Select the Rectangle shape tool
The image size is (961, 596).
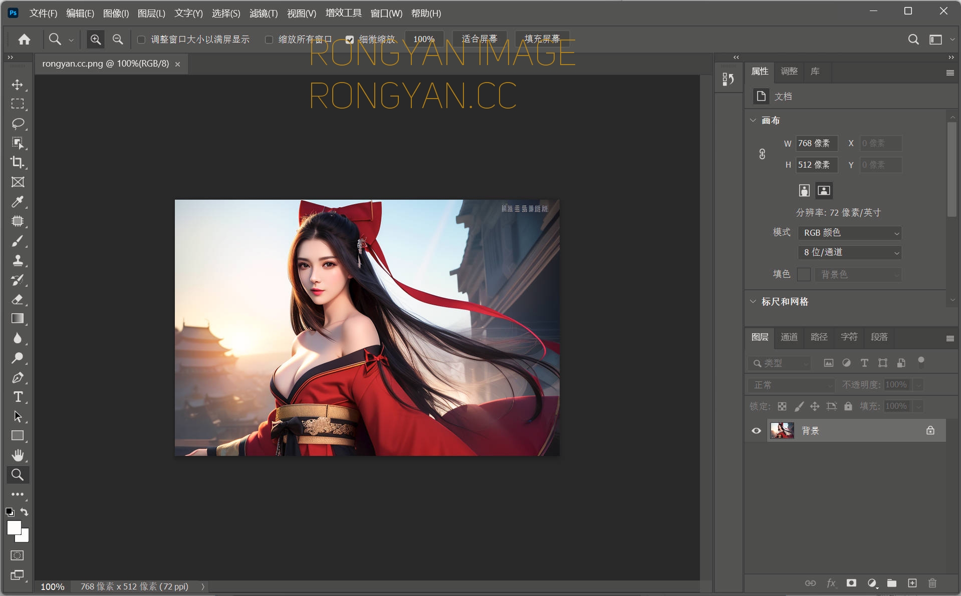point(18,436)
